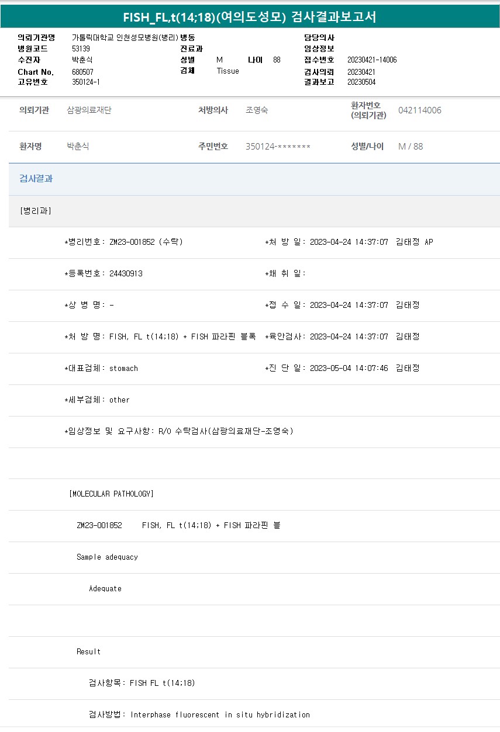This screenshot has height=732, width=500.
Task: Click the [병리과] department row
Action: [x=35, y=211]
